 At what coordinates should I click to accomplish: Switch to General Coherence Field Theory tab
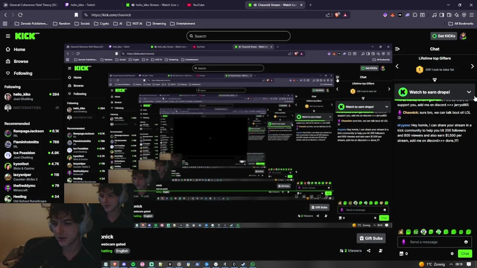click(31, 5)
